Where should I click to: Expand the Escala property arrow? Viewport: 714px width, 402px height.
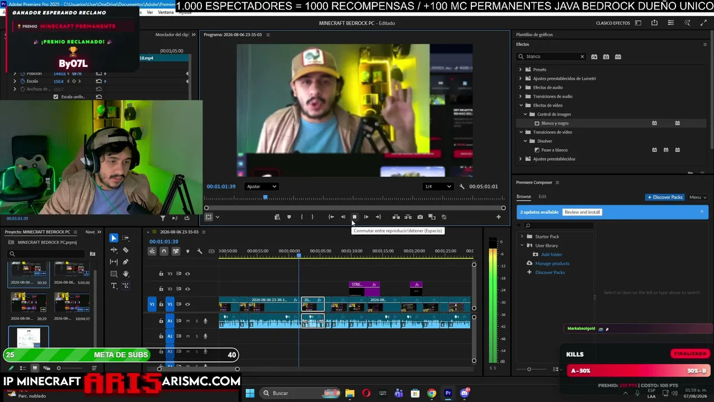coord(15,82)
